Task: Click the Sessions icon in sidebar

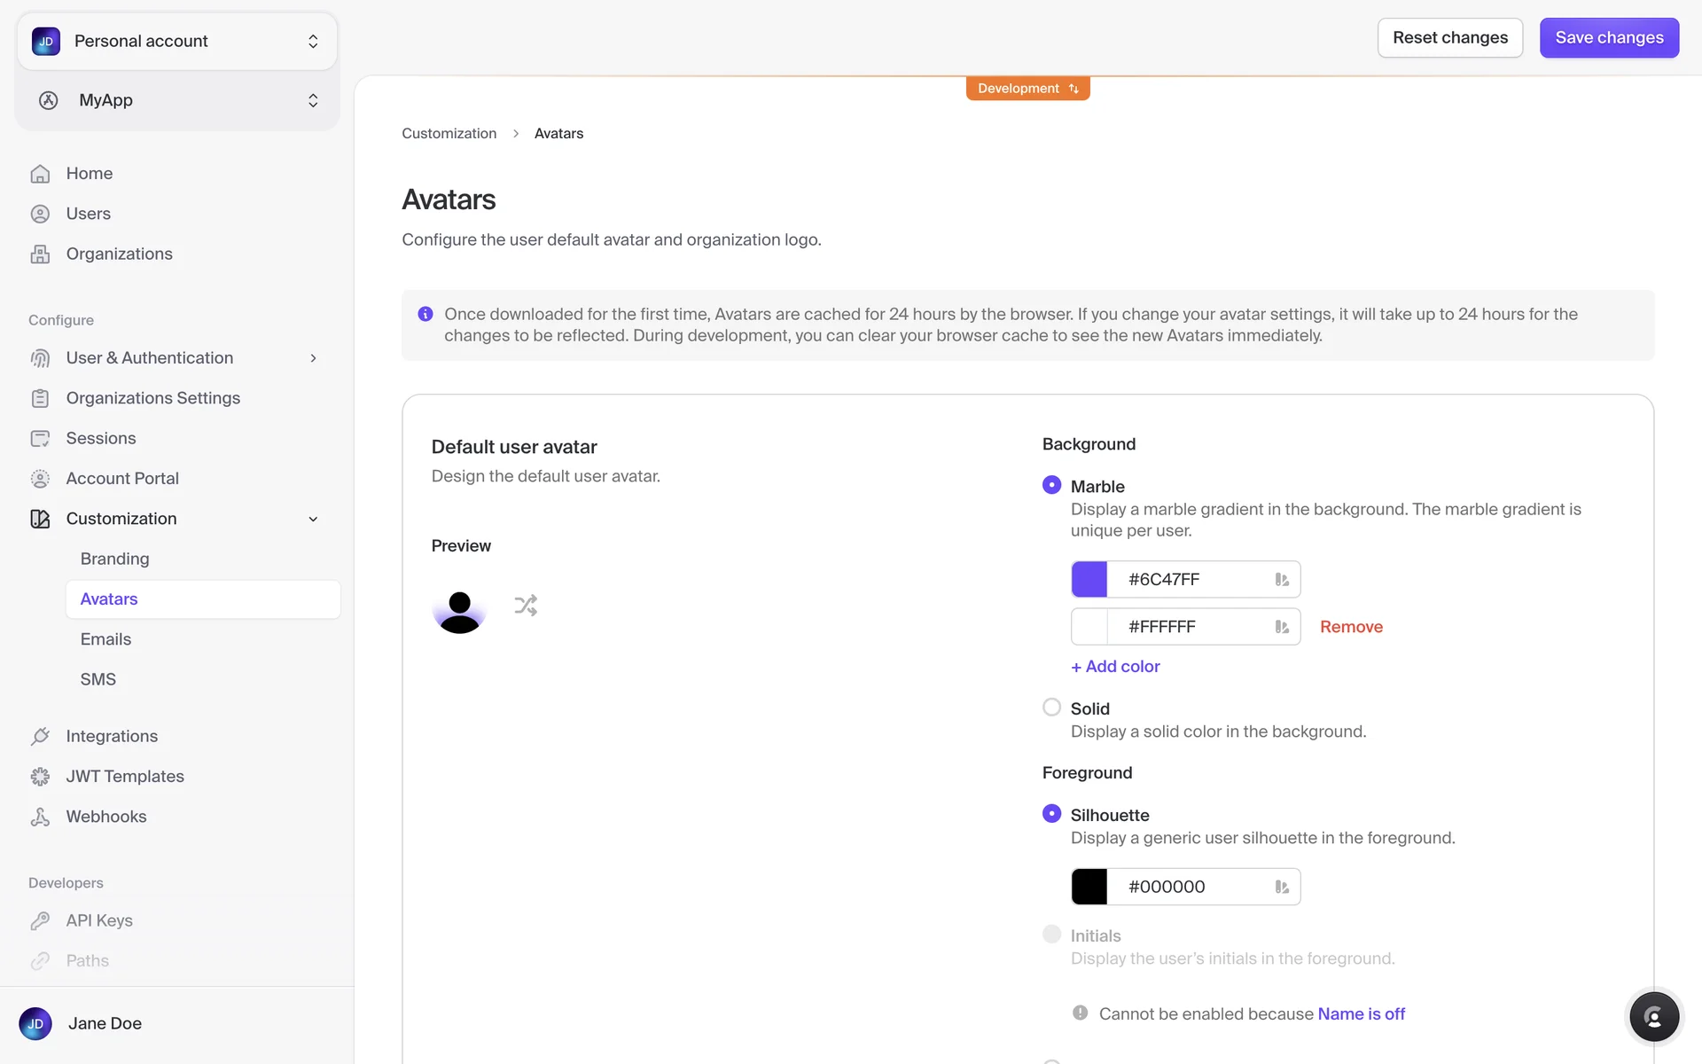Action: (x=40, y=438)
